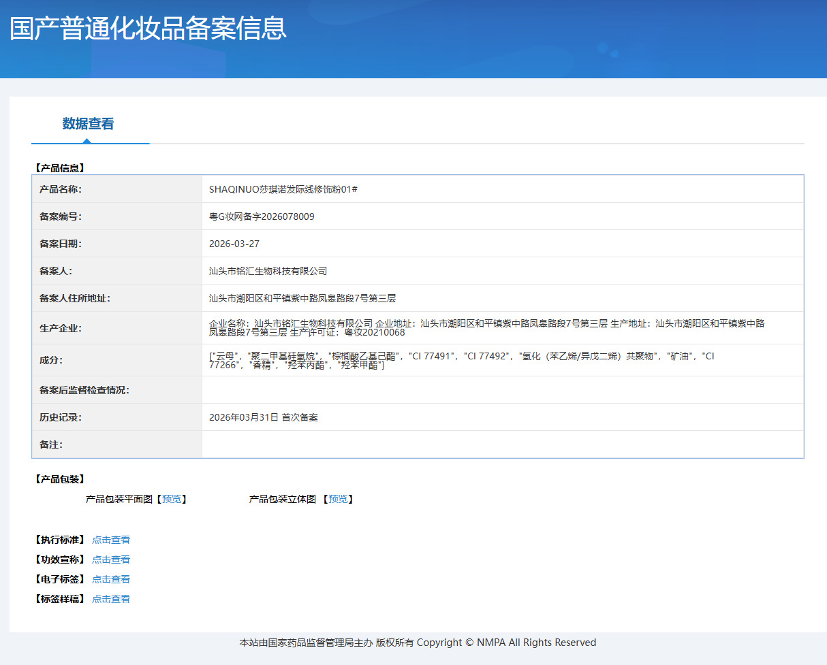The image size is (827, 665).
Task: Click the empty 备案后监督检查情况 cell
Action: point(503,390)
